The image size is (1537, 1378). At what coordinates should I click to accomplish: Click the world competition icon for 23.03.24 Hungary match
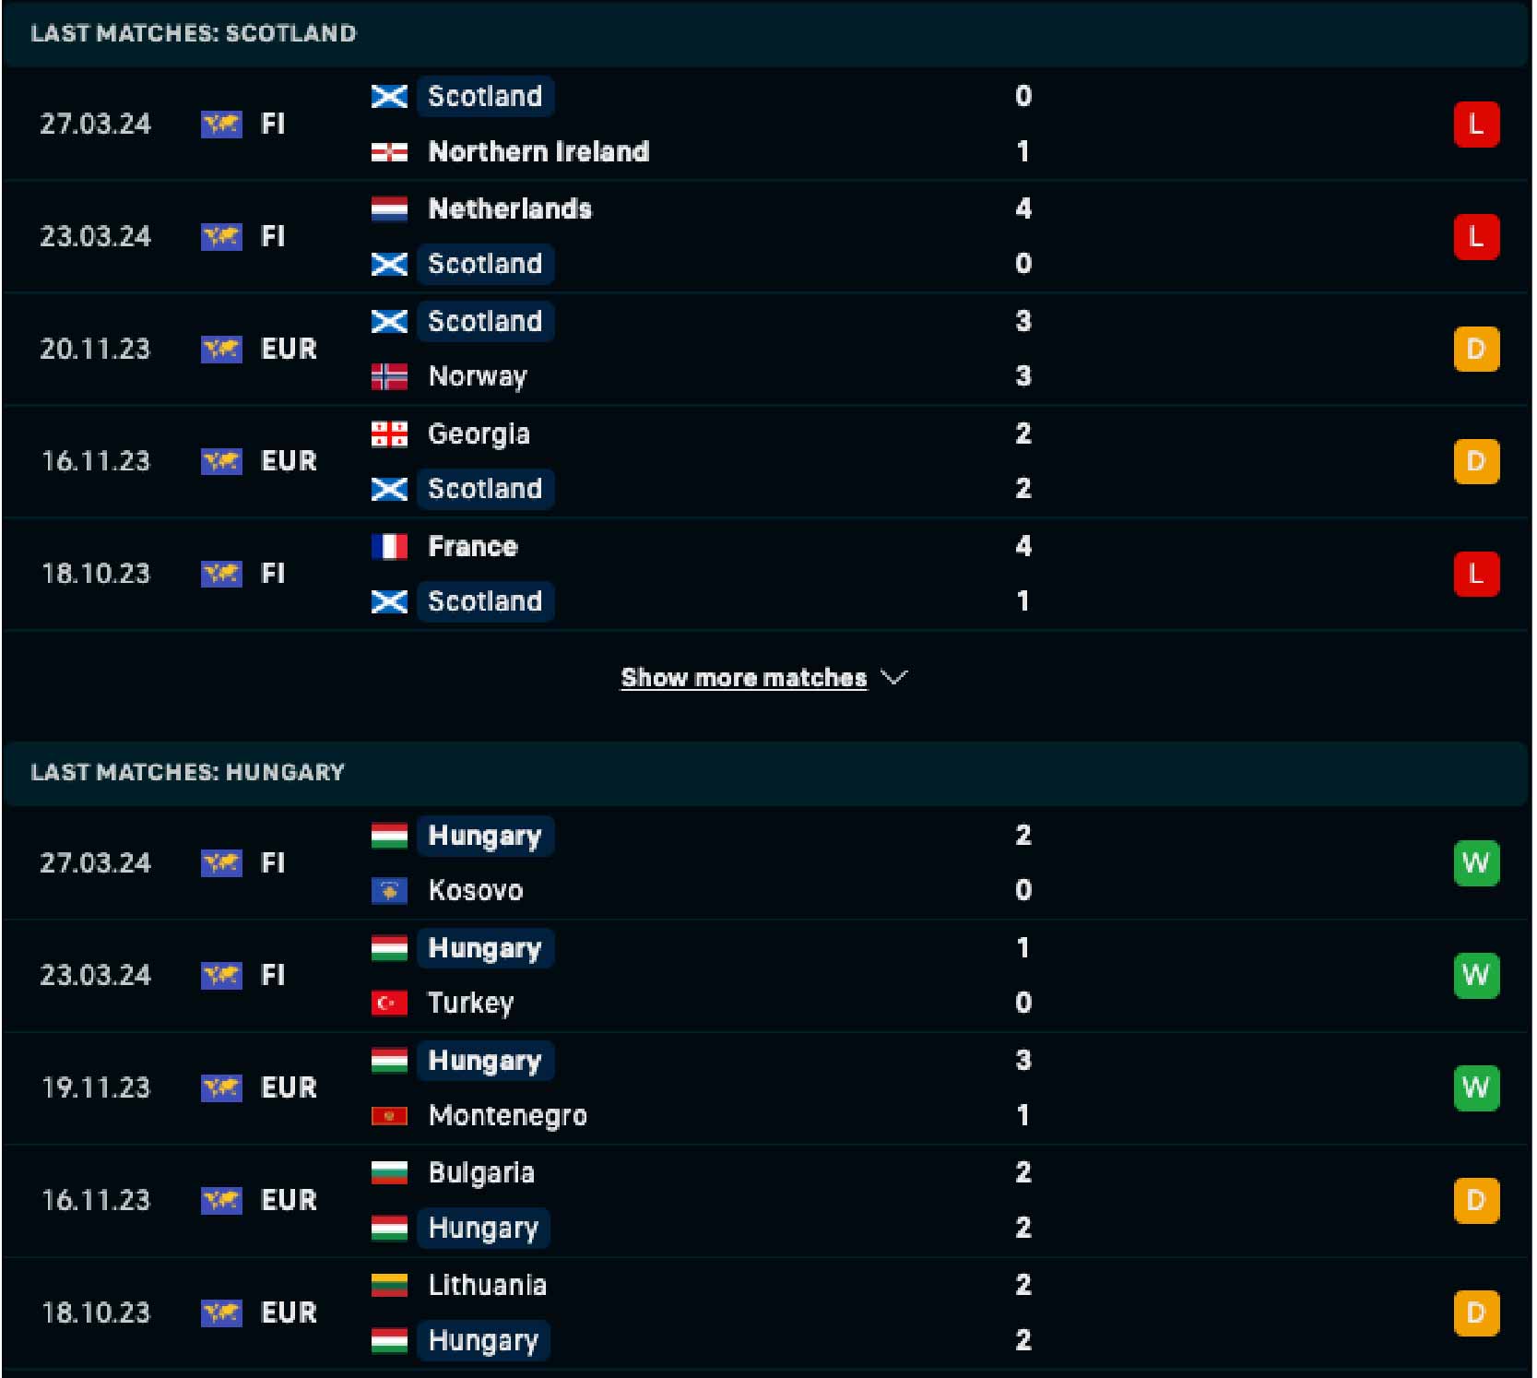[x=221, y=975]
